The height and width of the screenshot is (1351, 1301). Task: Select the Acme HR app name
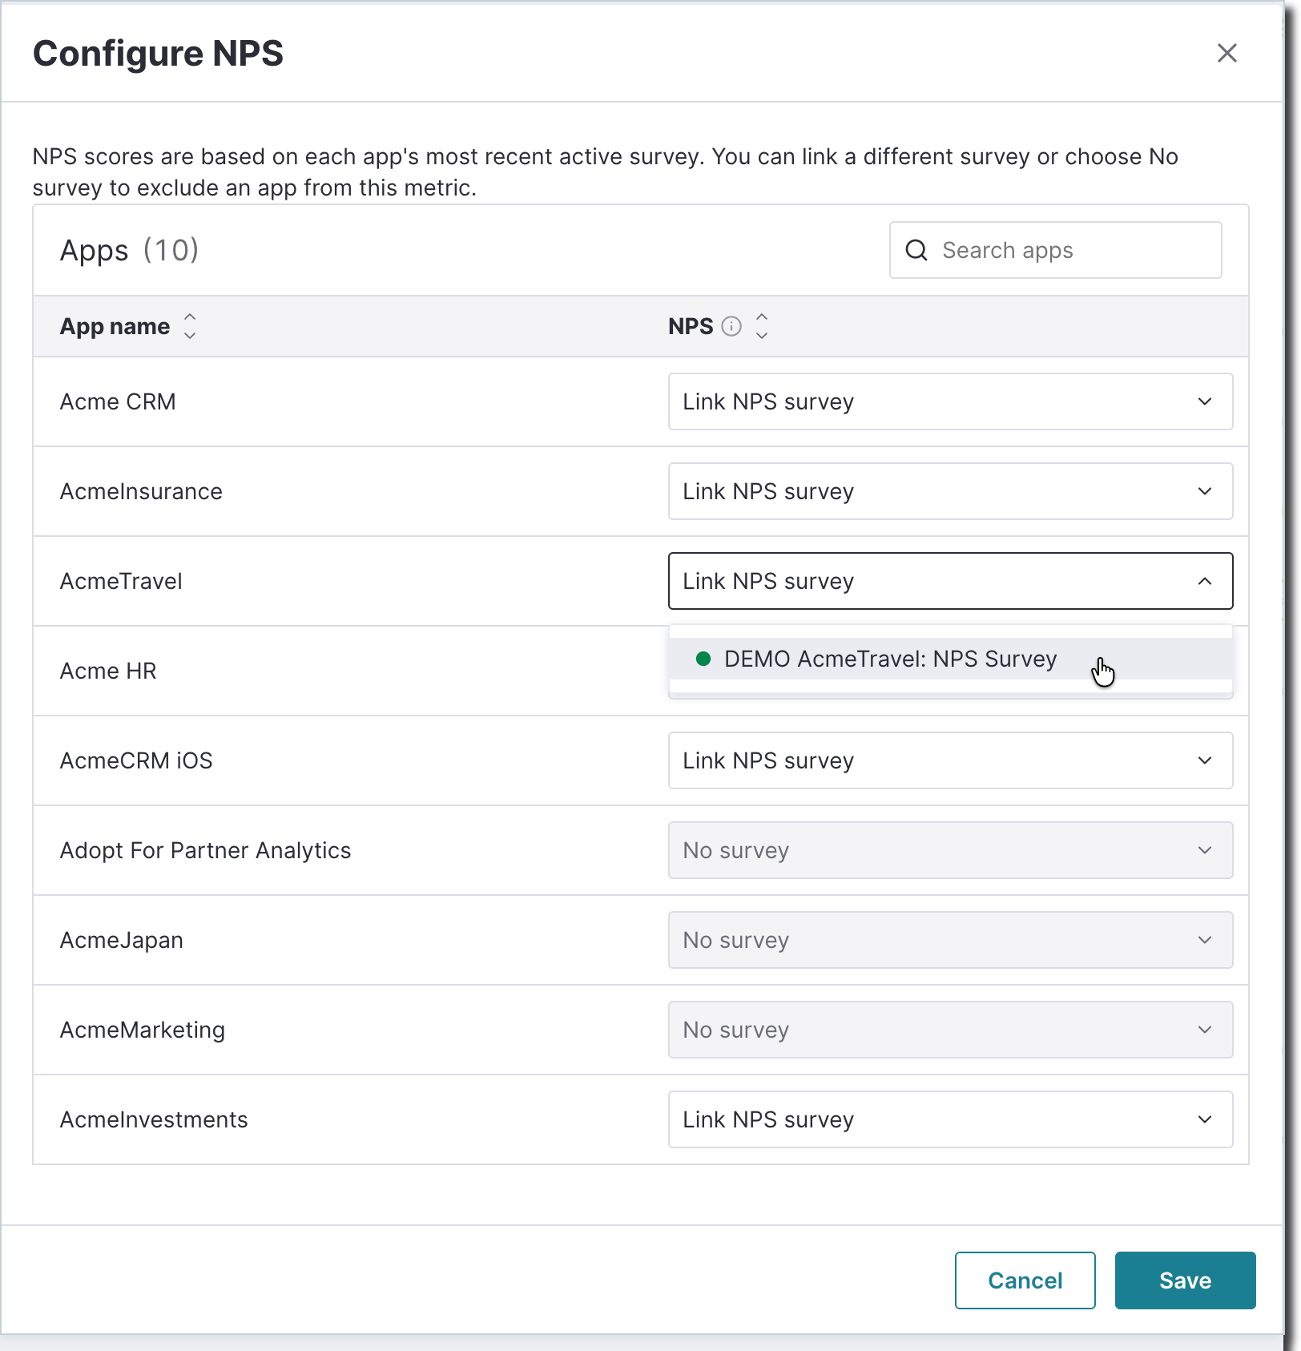[108, 671]
